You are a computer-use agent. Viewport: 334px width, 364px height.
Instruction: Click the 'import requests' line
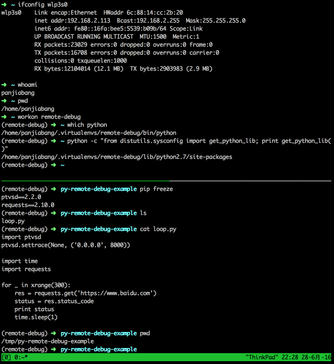26,269
